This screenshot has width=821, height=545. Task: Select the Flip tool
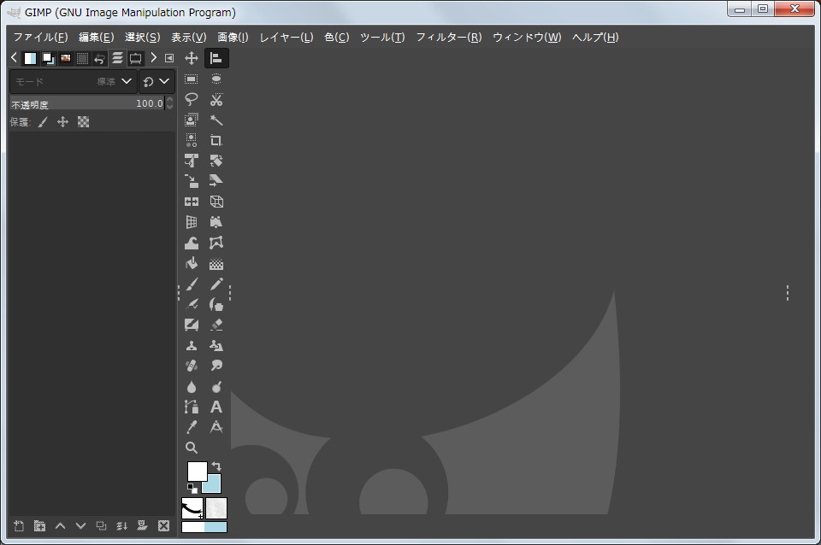point(192,202)
